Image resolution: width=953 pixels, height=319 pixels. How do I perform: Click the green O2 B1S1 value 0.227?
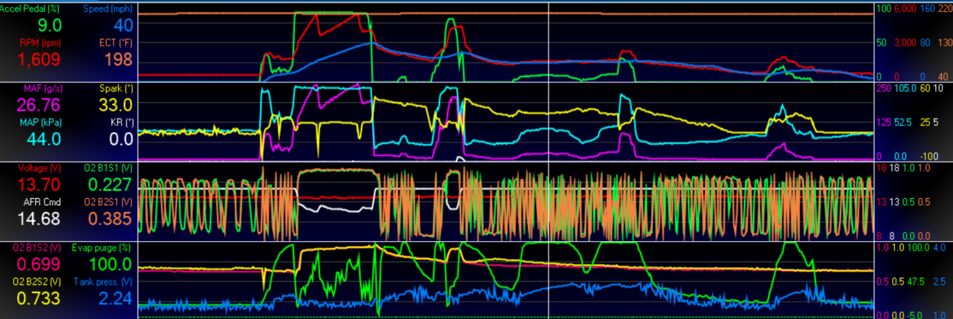click(x=110, y=185)
